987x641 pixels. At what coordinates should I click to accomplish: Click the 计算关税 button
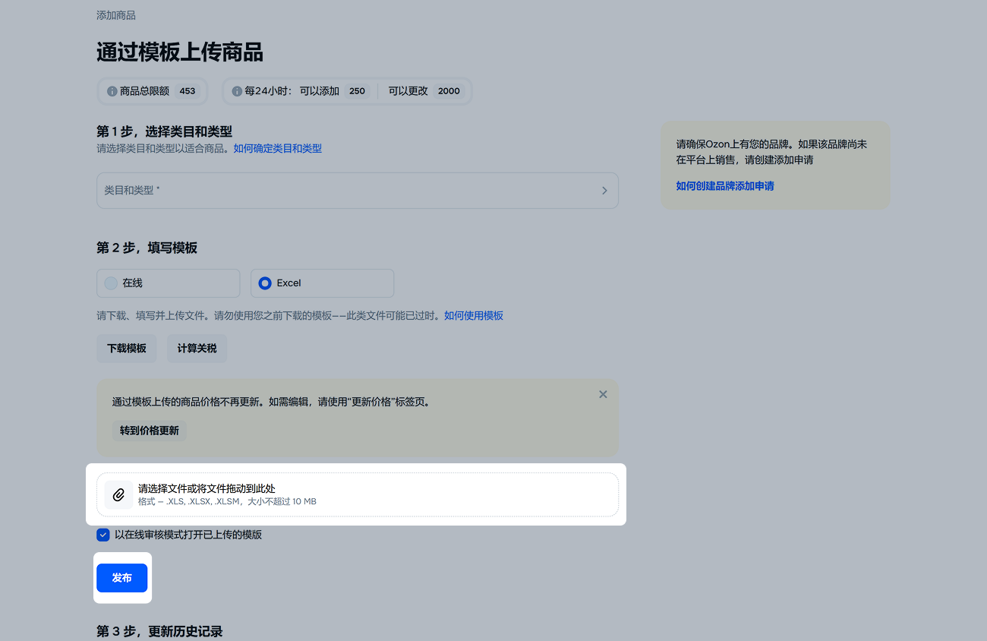[197, 349]
